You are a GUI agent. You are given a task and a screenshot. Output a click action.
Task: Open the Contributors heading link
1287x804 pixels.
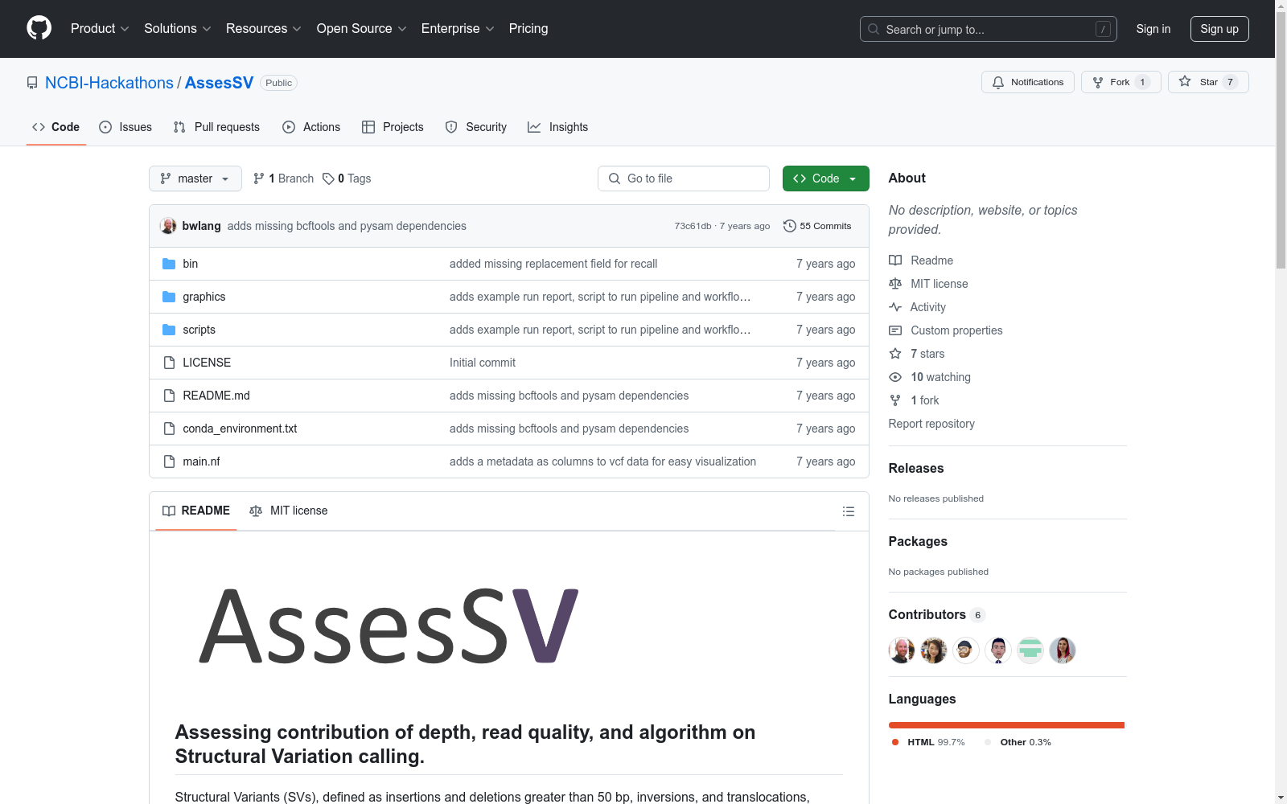point(937,614)
